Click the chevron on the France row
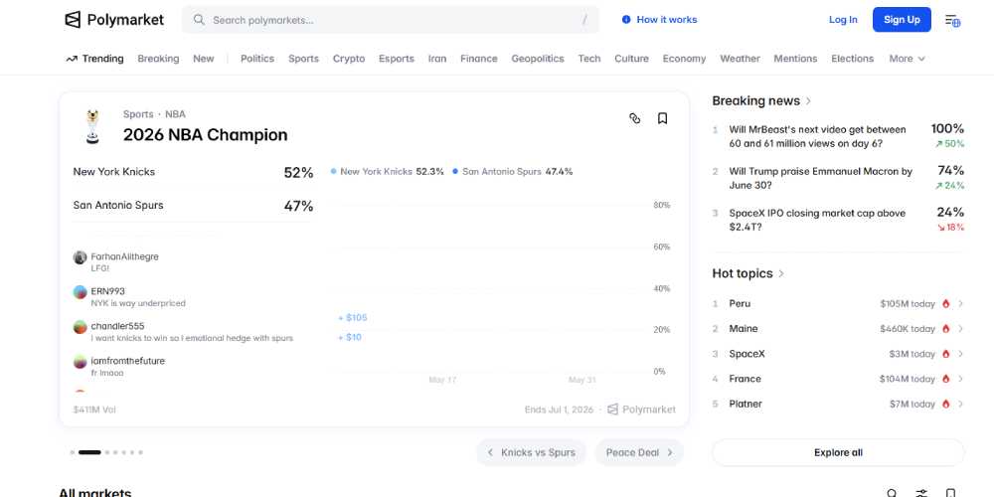 tap(960, 379)
